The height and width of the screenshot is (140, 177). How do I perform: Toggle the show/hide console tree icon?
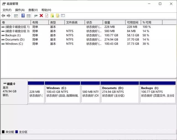[x=16, y=16]
